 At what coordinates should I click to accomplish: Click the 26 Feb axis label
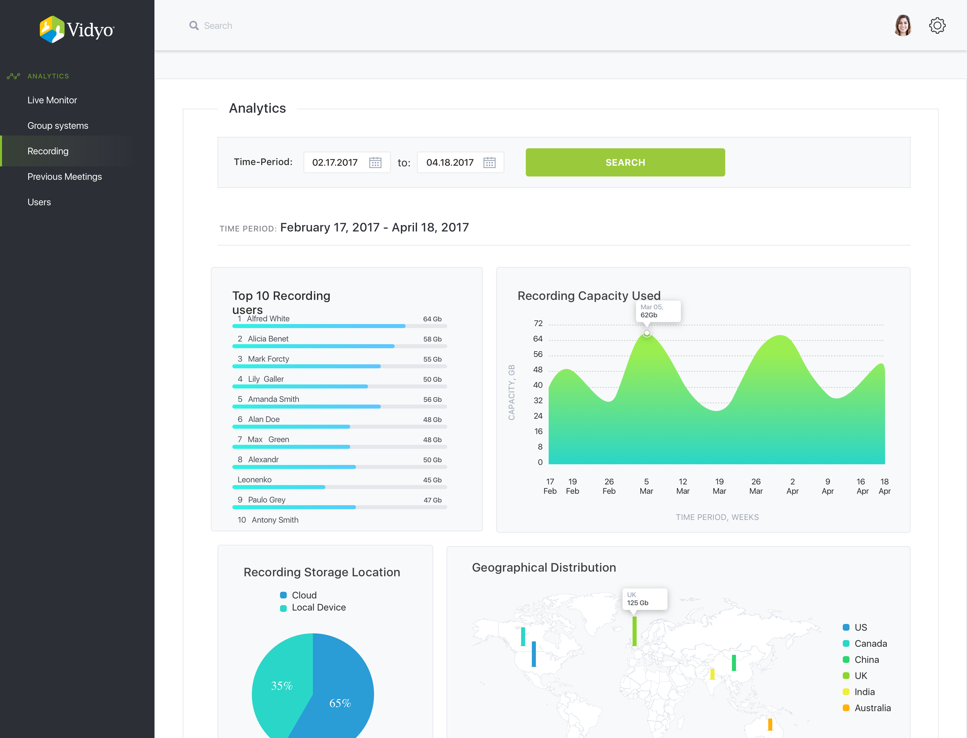coord(609,486)
